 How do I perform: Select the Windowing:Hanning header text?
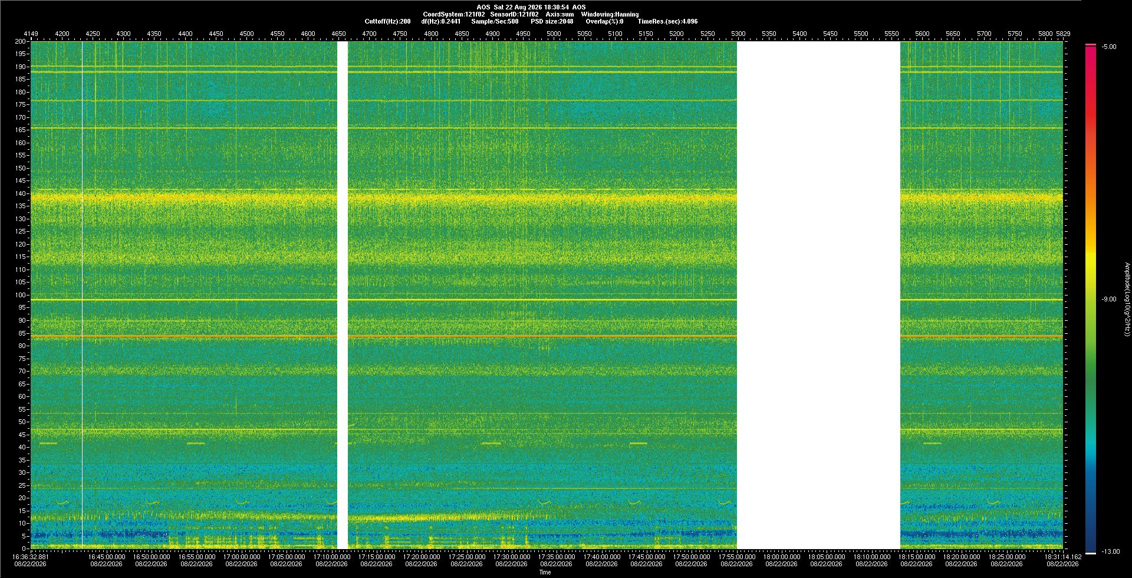tap(610, 14)
